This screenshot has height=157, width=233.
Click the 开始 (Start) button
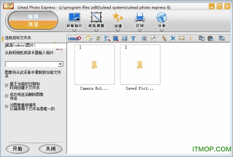pos(17,149)
